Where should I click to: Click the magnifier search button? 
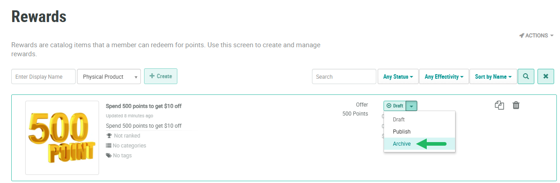pyautogui.click(x=526, y=76)
